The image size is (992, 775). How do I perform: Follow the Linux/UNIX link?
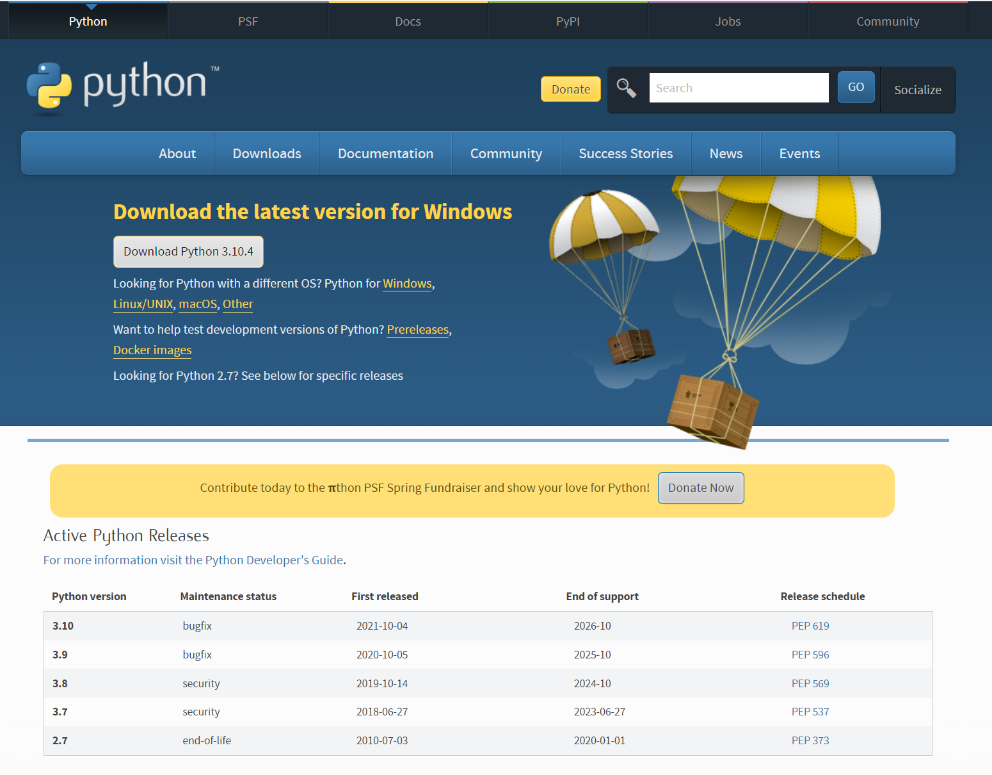143,304
